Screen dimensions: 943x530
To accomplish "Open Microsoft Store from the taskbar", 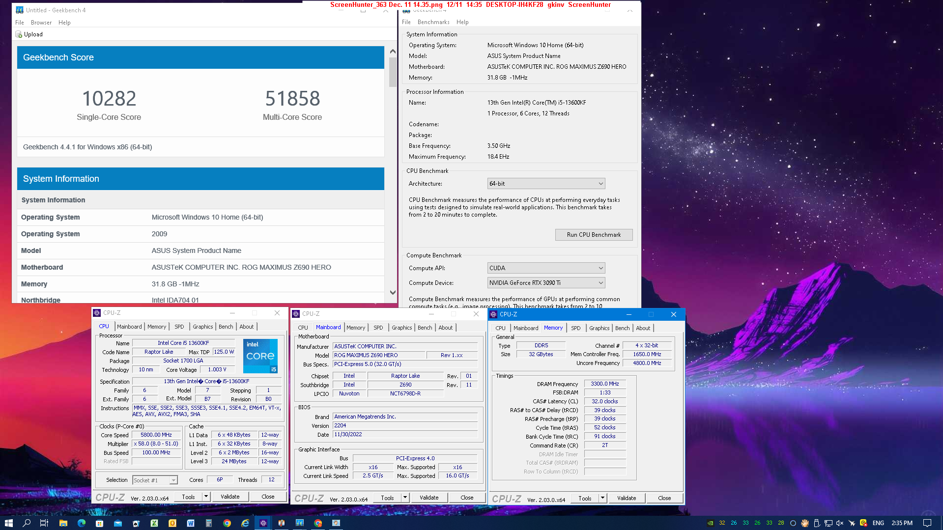I will (99, 523).
